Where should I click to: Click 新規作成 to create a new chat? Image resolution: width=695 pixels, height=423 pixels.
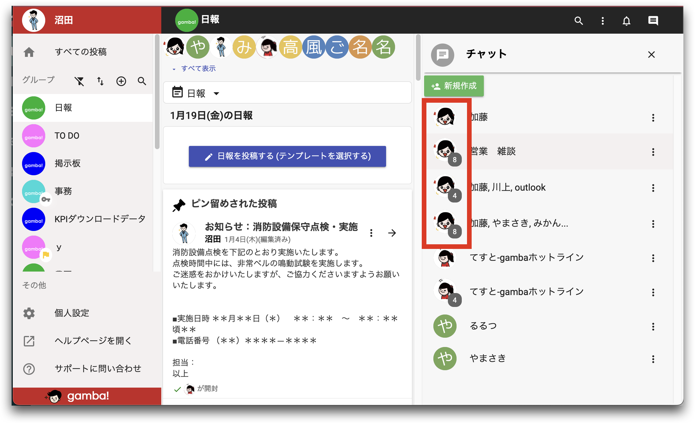click(x=454, y=86)
